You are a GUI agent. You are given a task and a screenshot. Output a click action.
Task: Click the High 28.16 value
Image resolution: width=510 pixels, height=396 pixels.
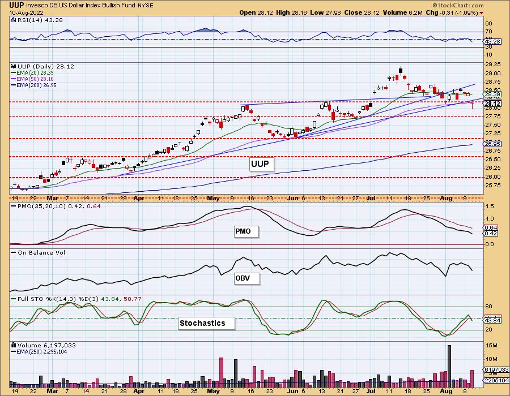[291, 12]
